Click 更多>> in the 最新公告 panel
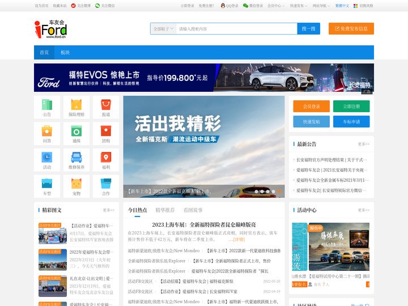Image resolution: width=408 pixels, height=306 pixels. tap(363, 144)
